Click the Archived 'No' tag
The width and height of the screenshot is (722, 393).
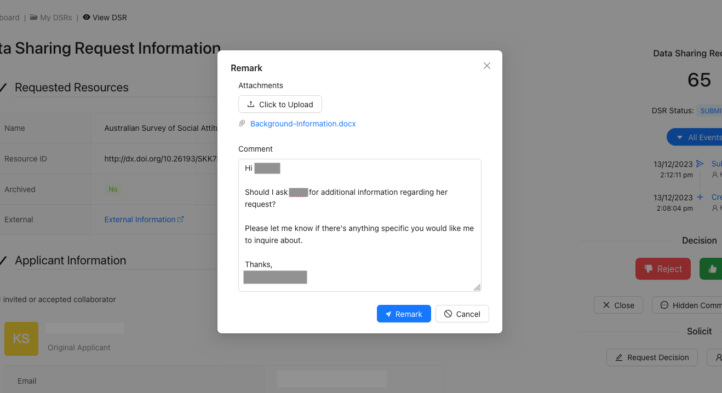(113, 189)
